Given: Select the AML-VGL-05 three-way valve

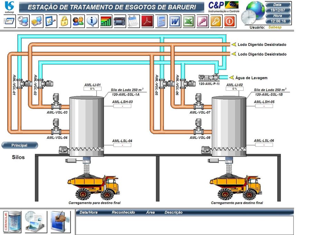Looking at the screenshot, I should point(166,84).
